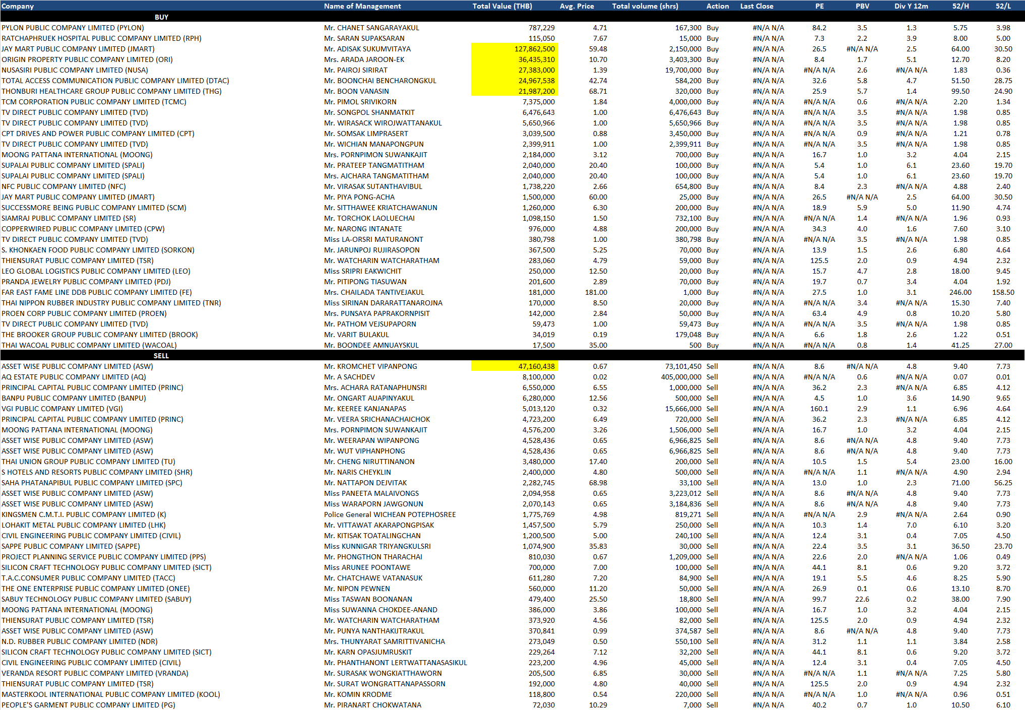Click Mr. ADISAK SUKUMVITAYA manager name
The image size is (1025, 710).
click(x=367, y=49)
